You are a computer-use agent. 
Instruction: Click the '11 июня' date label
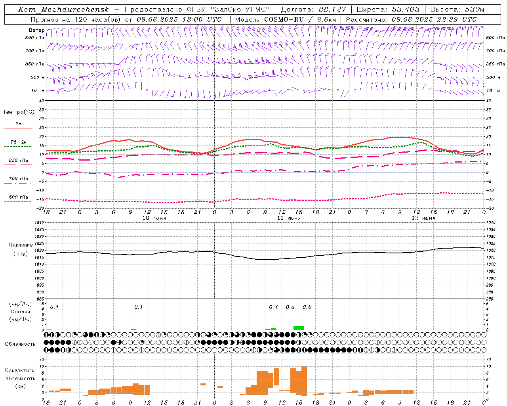288,218
